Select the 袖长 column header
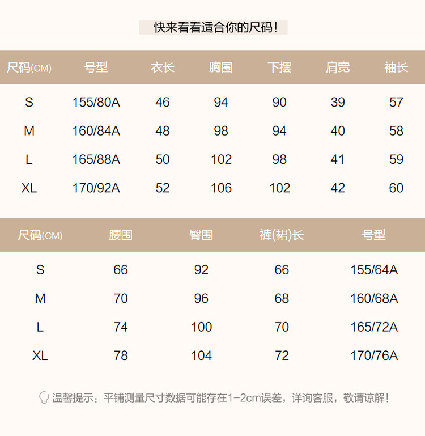The height and width of the screenshot is (436, 425). (396, 67)
